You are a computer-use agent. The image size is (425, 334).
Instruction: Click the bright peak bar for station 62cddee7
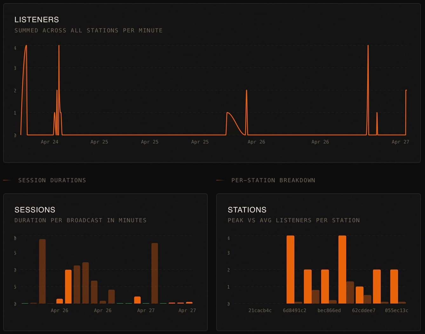[x=360, y=295]
